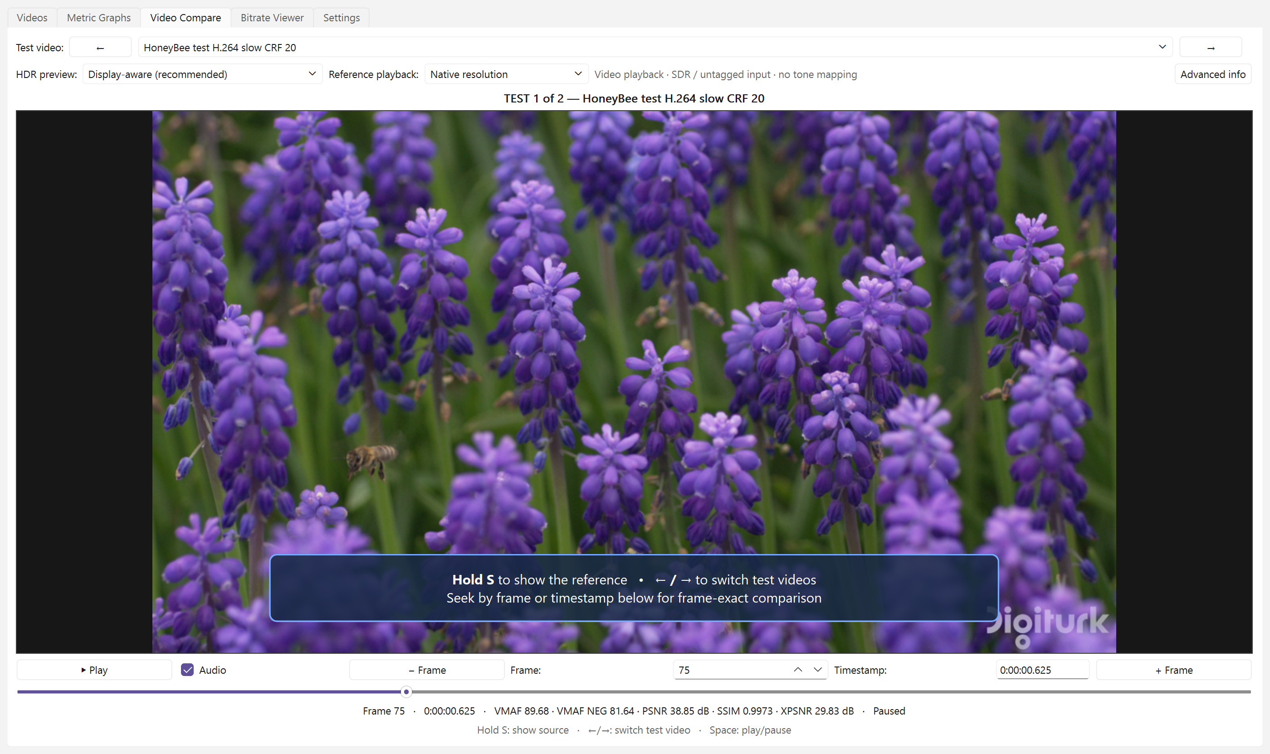Click the honeybee in the video preview
Viewport: 1270px width, 754px height.
tap(370, 459)
